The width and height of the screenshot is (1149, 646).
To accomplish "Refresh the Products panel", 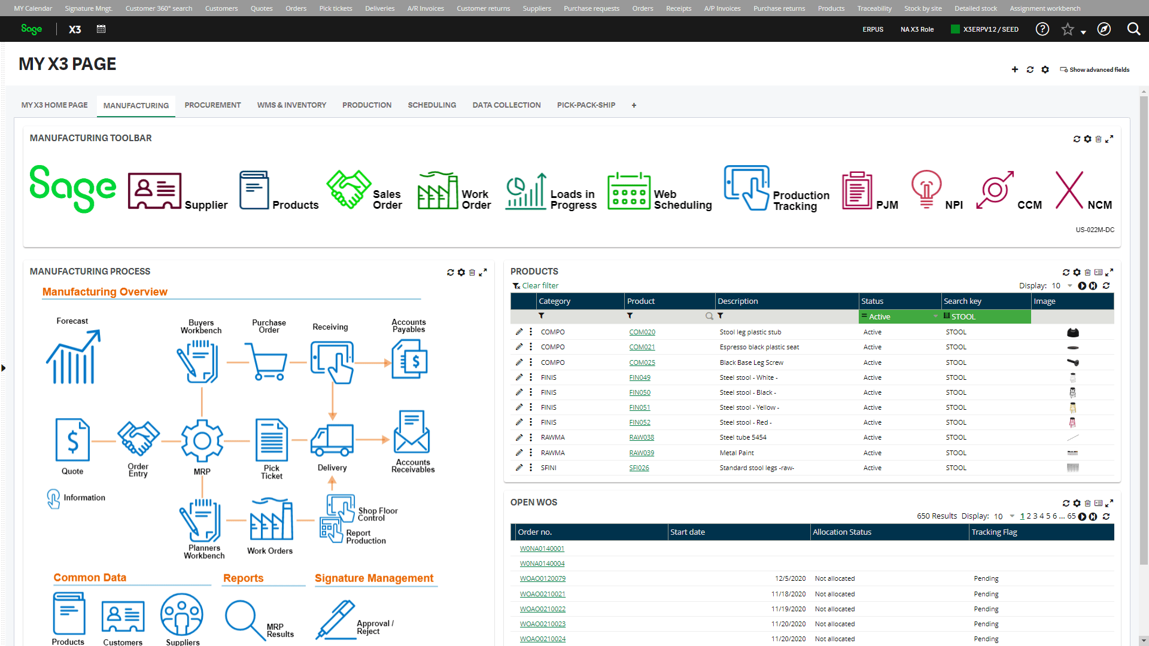I will pyautogui.click(x=1066, y=272).
